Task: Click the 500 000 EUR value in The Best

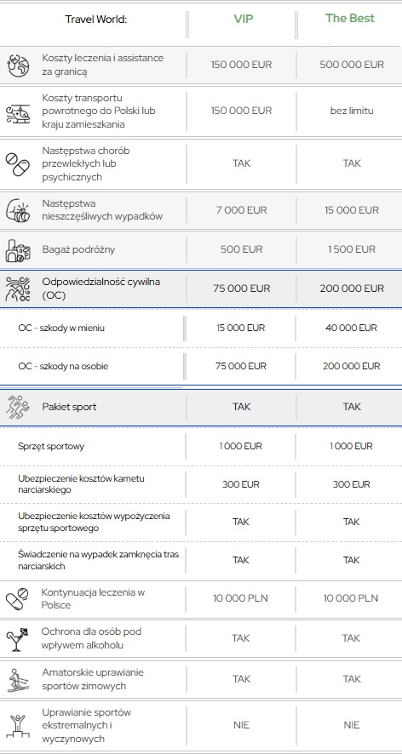Action: pos(352,65)
